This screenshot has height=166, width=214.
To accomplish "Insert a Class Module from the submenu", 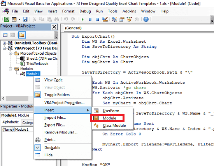I will point(112,125).
